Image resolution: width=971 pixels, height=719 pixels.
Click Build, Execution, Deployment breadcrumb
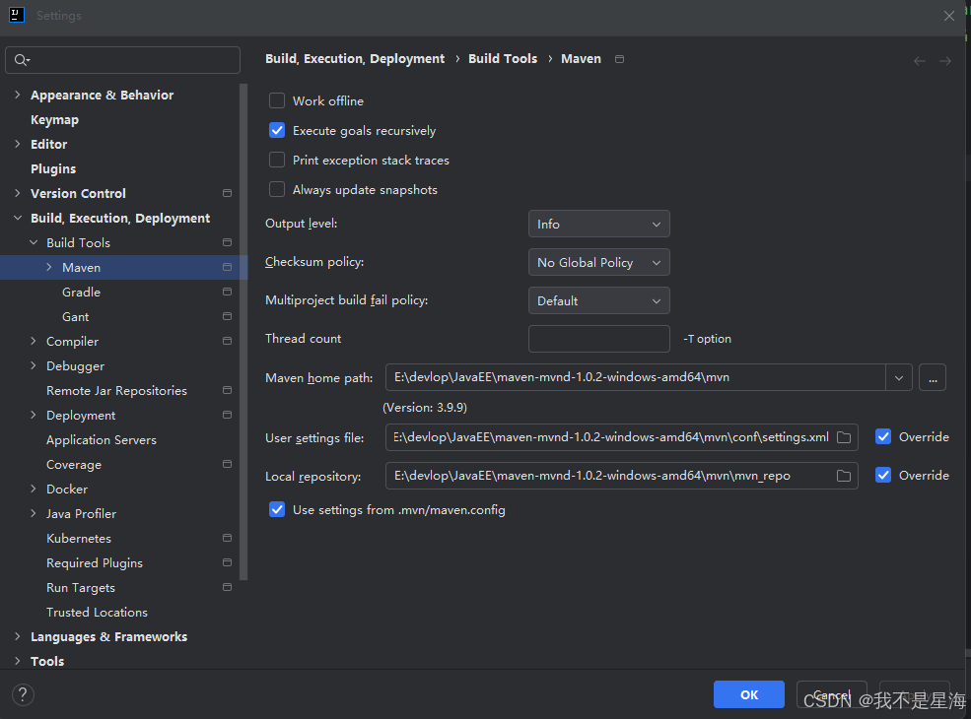click(x=355, y=59)
